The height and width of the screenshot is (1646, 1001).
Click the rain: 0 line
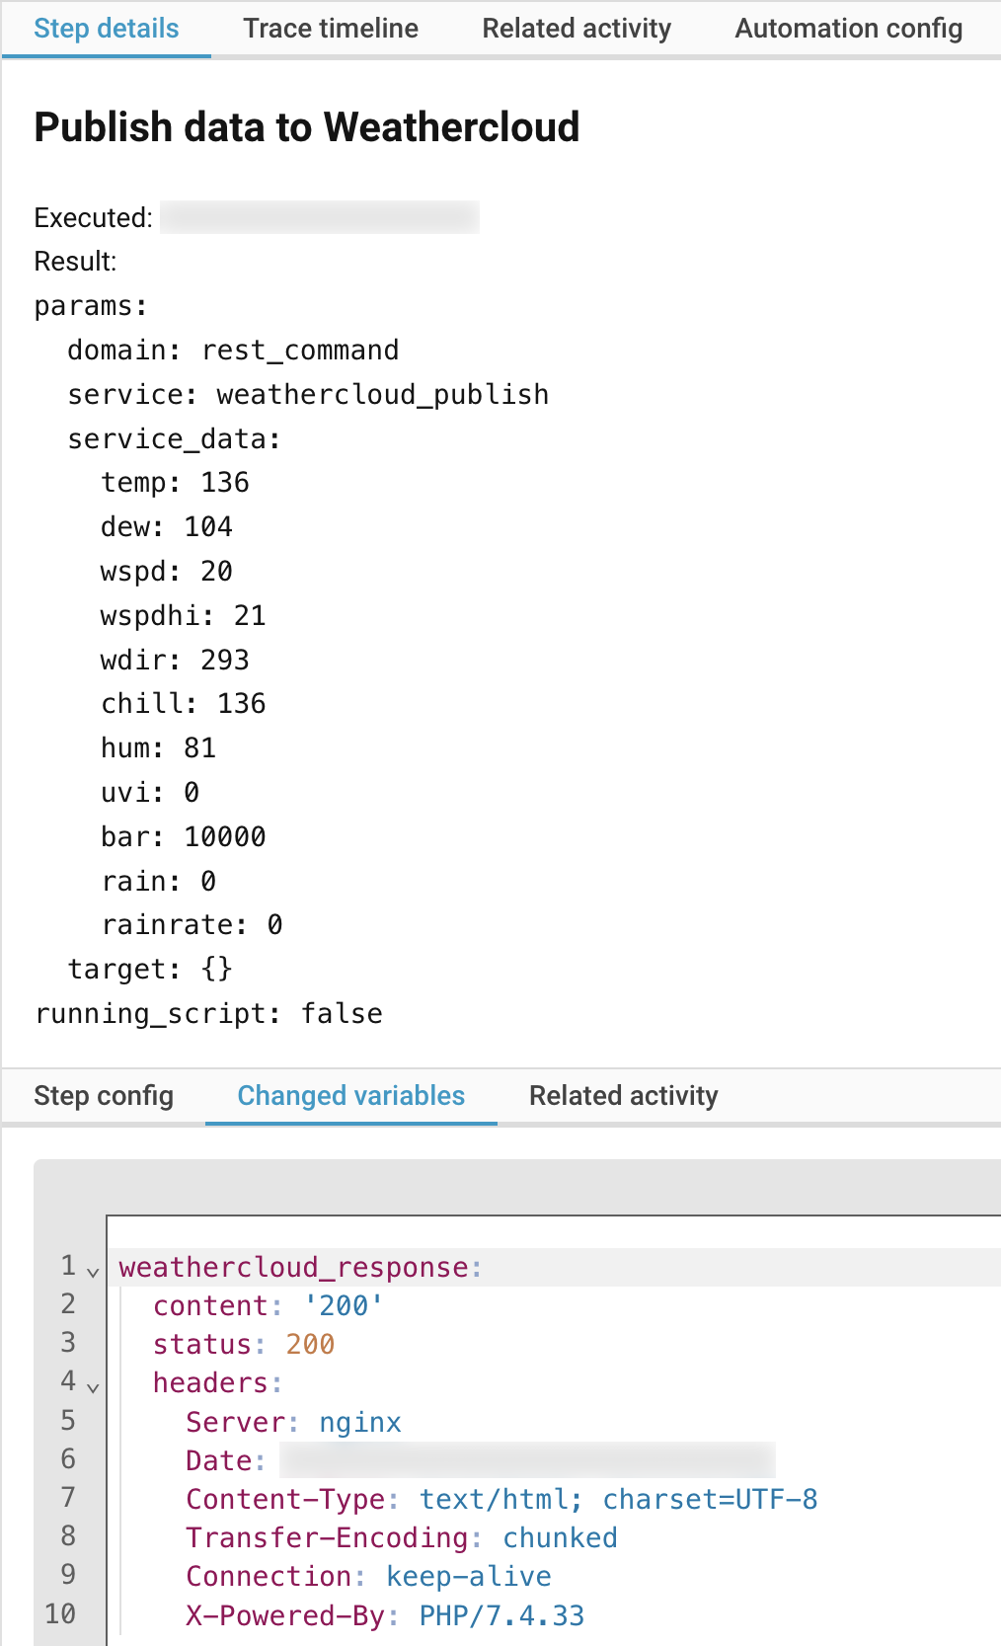[x=158, y=881]
